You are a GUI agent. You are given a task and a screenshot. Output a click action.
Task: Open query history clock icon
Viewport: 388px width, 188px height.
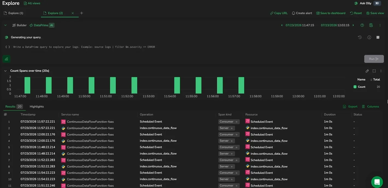360,37
